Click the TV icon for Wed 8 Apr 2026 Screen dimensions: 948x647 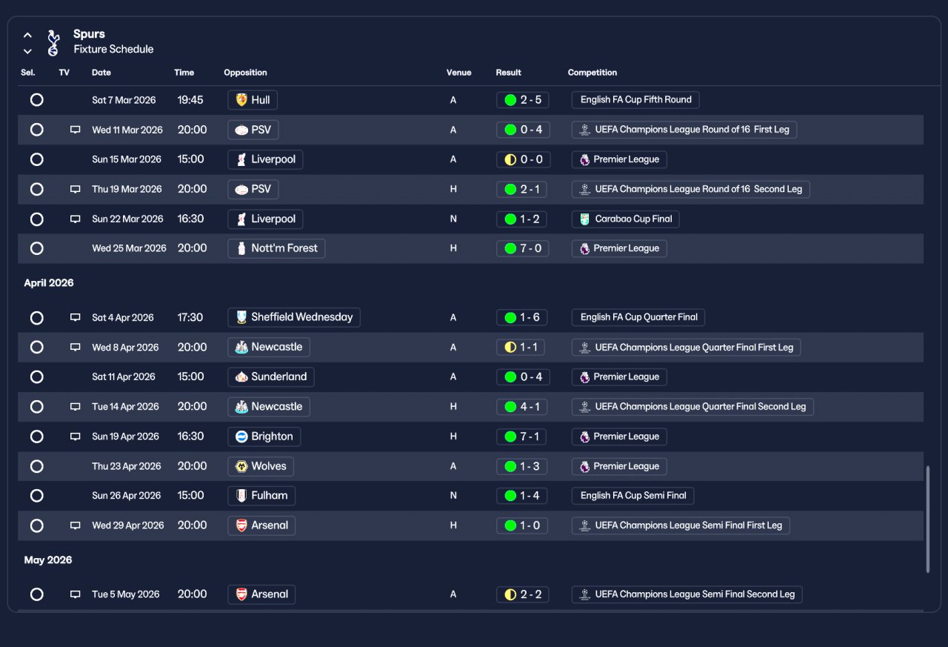point(75,347)
